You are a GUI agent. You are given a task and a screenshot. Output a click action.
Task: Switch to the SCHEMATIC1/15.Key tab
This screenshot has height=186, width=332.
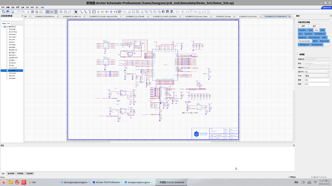[223, 16]
